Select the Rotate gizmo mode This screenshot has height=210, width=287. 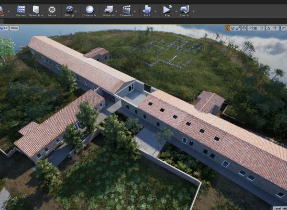[233, 28]
